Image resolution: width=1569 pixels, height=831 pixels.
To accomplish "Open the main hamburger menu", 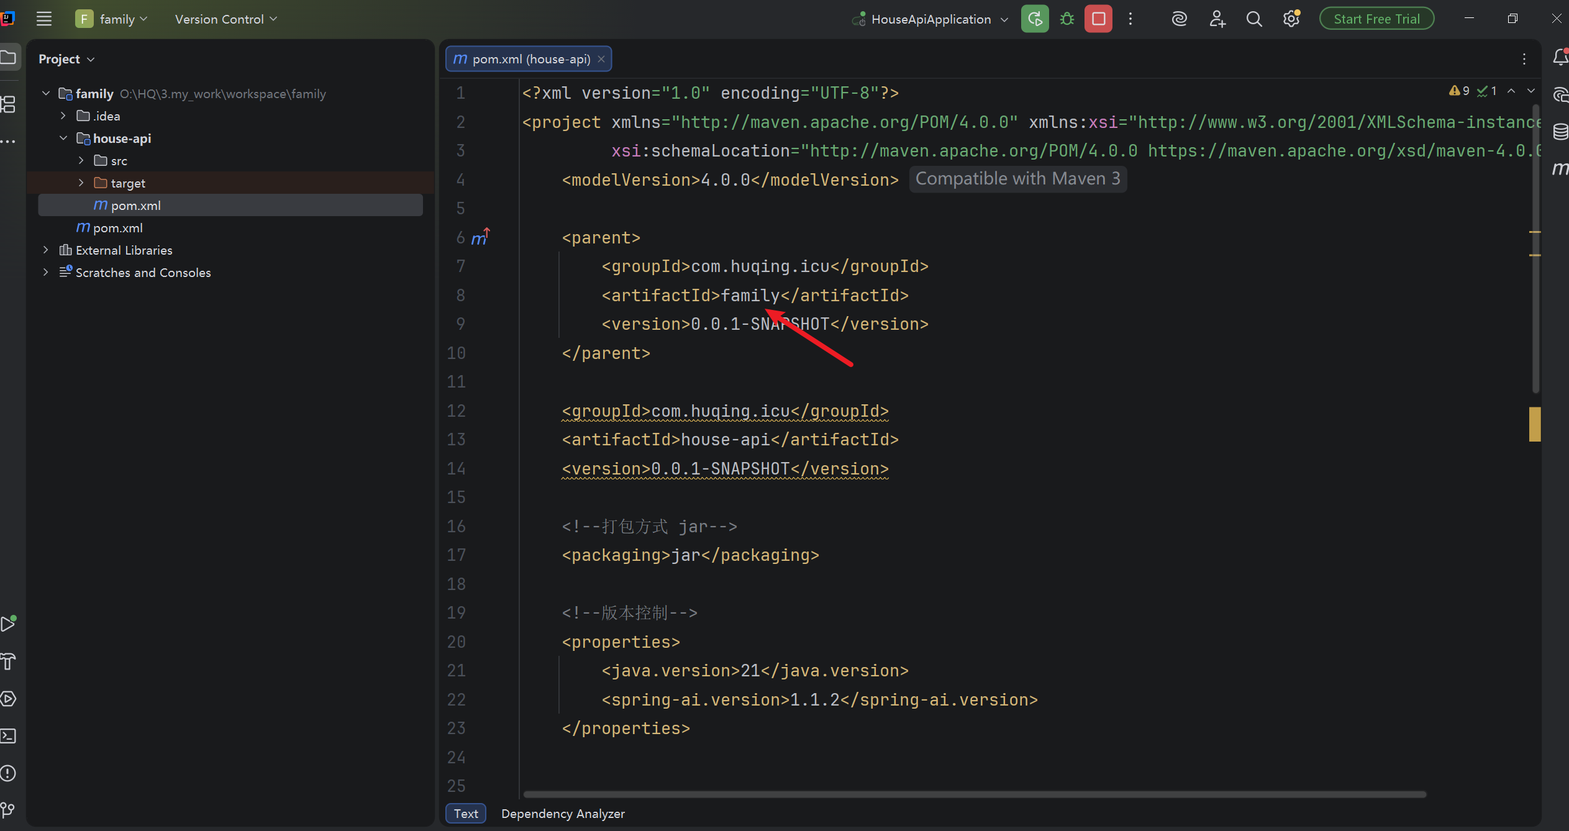I will (44, 19).
